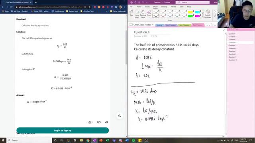
Task: Activate the Panning Hand tool
Action: [x=143, y=14]
